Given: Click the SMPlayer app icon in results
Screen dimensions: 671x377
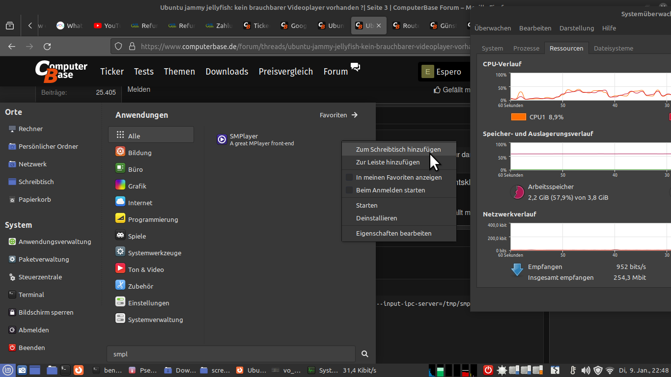Looking at the screenshot, I should click(x=222, y=139).
